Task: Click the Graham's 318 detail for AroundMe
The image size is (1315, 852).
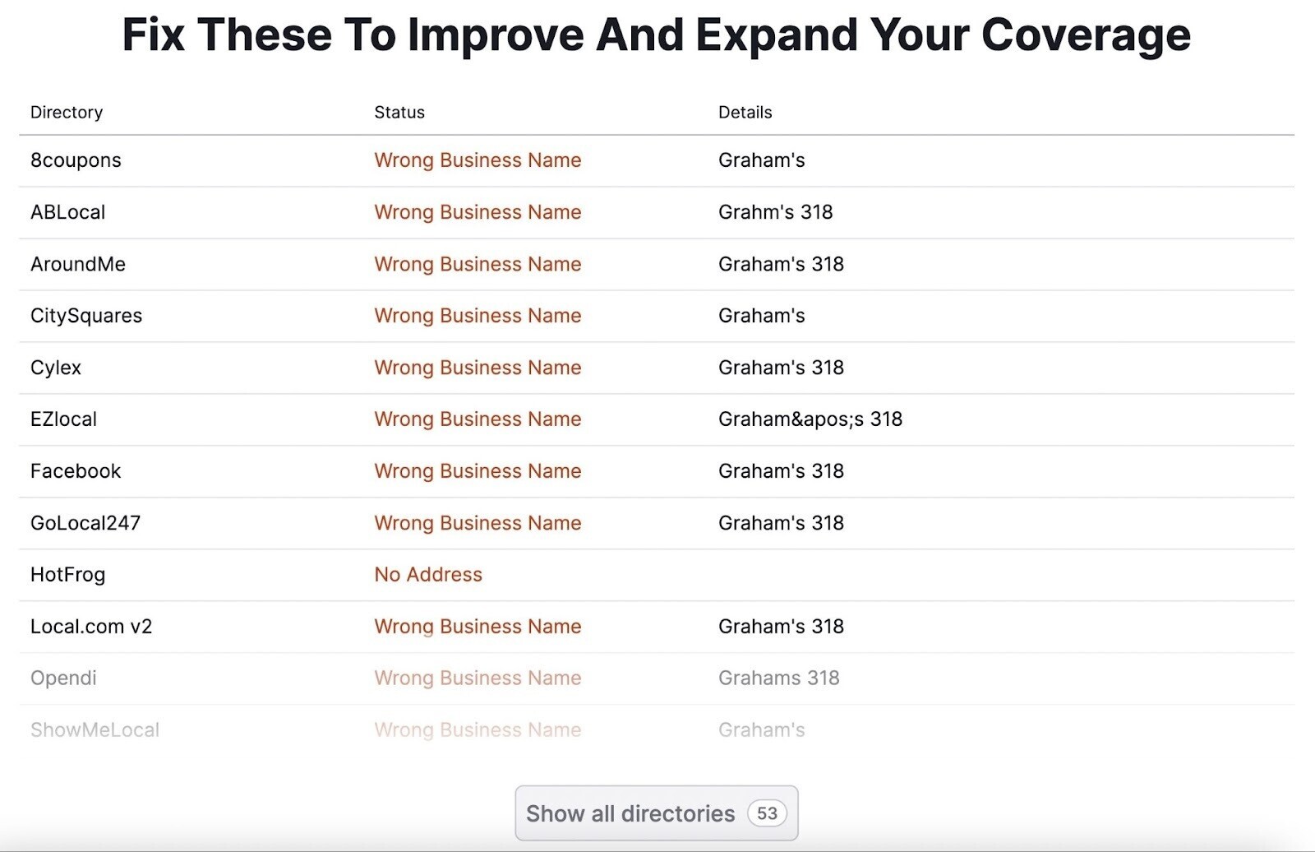Action: [781, 264]
